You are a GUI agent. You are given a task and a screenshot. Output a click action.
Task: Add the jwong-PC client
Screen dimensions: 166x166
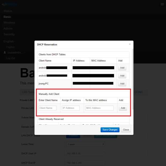click(x=122, y=84)
